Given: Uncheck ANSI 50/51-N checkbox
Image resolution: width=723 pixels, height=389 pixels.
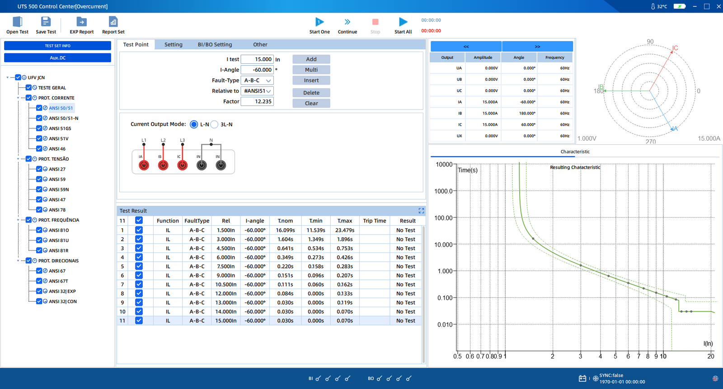Looking at the screenshot, I should point(39,118).
